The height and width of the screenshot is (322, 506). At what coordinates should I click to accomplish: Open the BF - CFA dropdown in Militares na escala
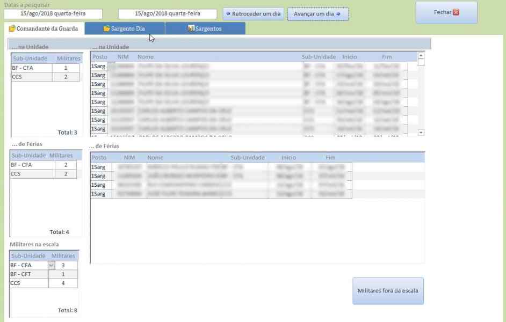click(x=52, y=265)
